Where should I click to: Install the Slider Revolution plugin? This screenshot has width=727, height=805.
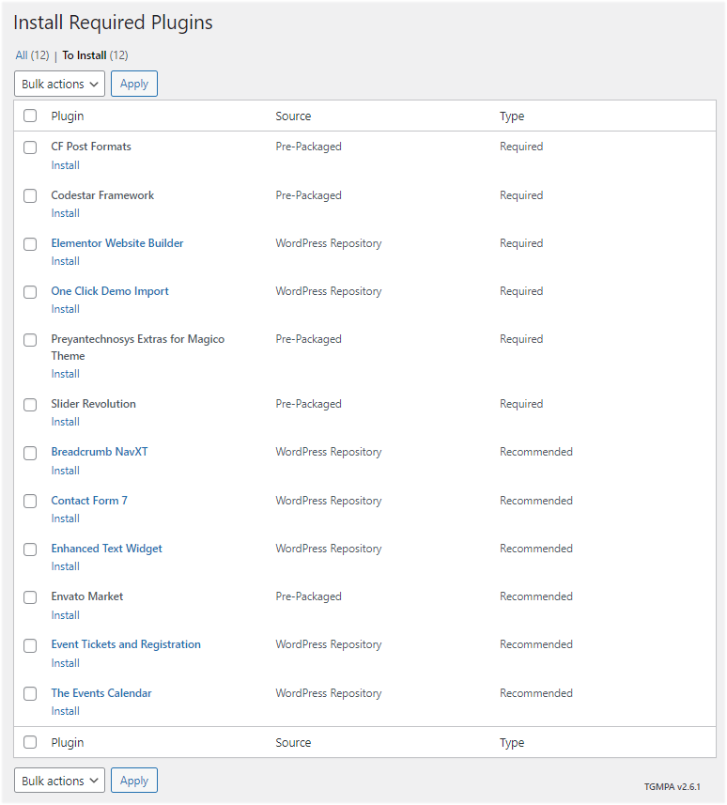(x=65, y=422)
